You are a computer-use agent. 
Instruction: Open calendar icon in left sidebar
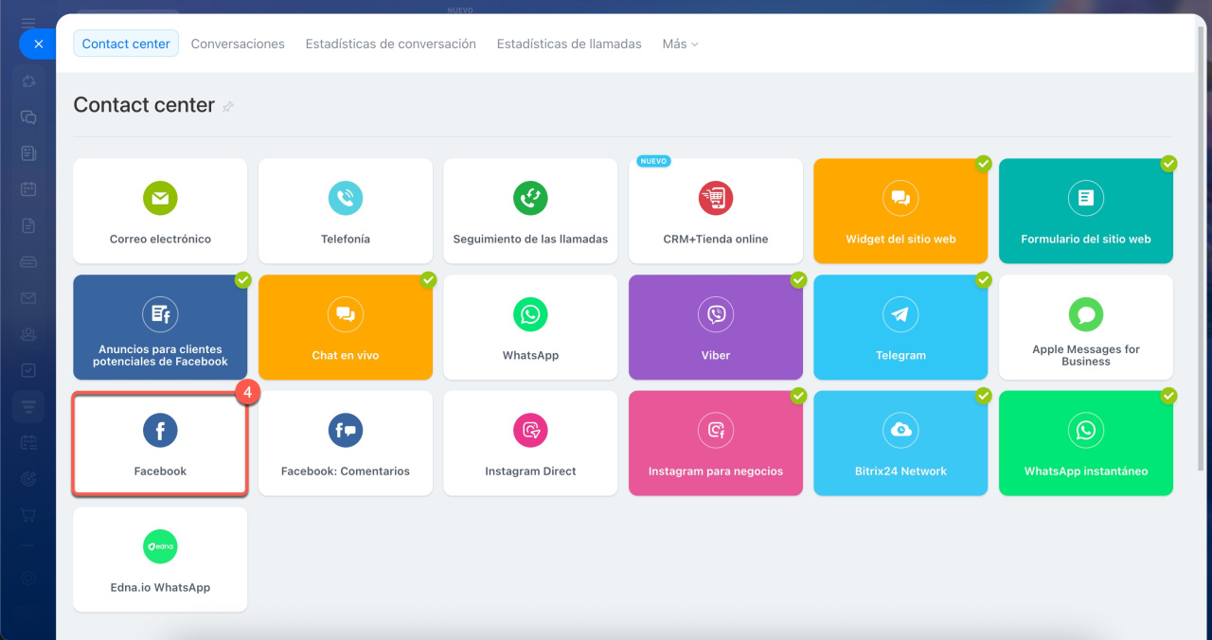point(28,189)
